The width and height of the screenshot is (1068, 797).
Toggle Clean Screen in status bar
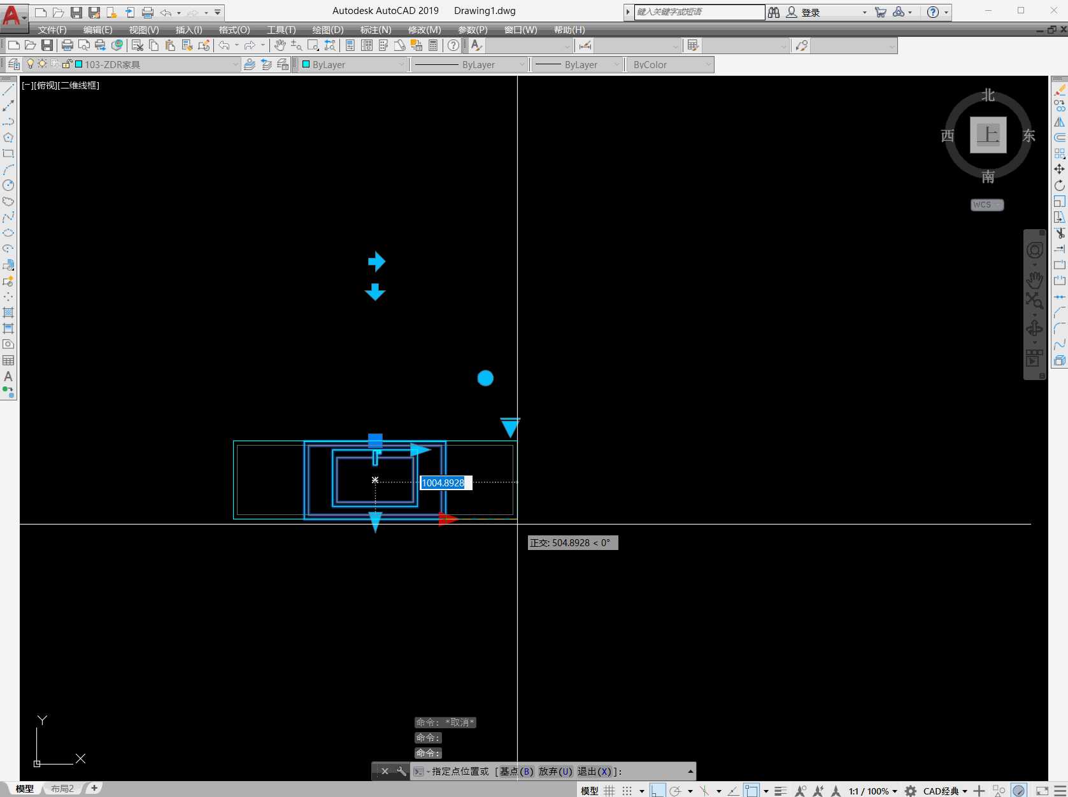click(x=1043, y=791)
